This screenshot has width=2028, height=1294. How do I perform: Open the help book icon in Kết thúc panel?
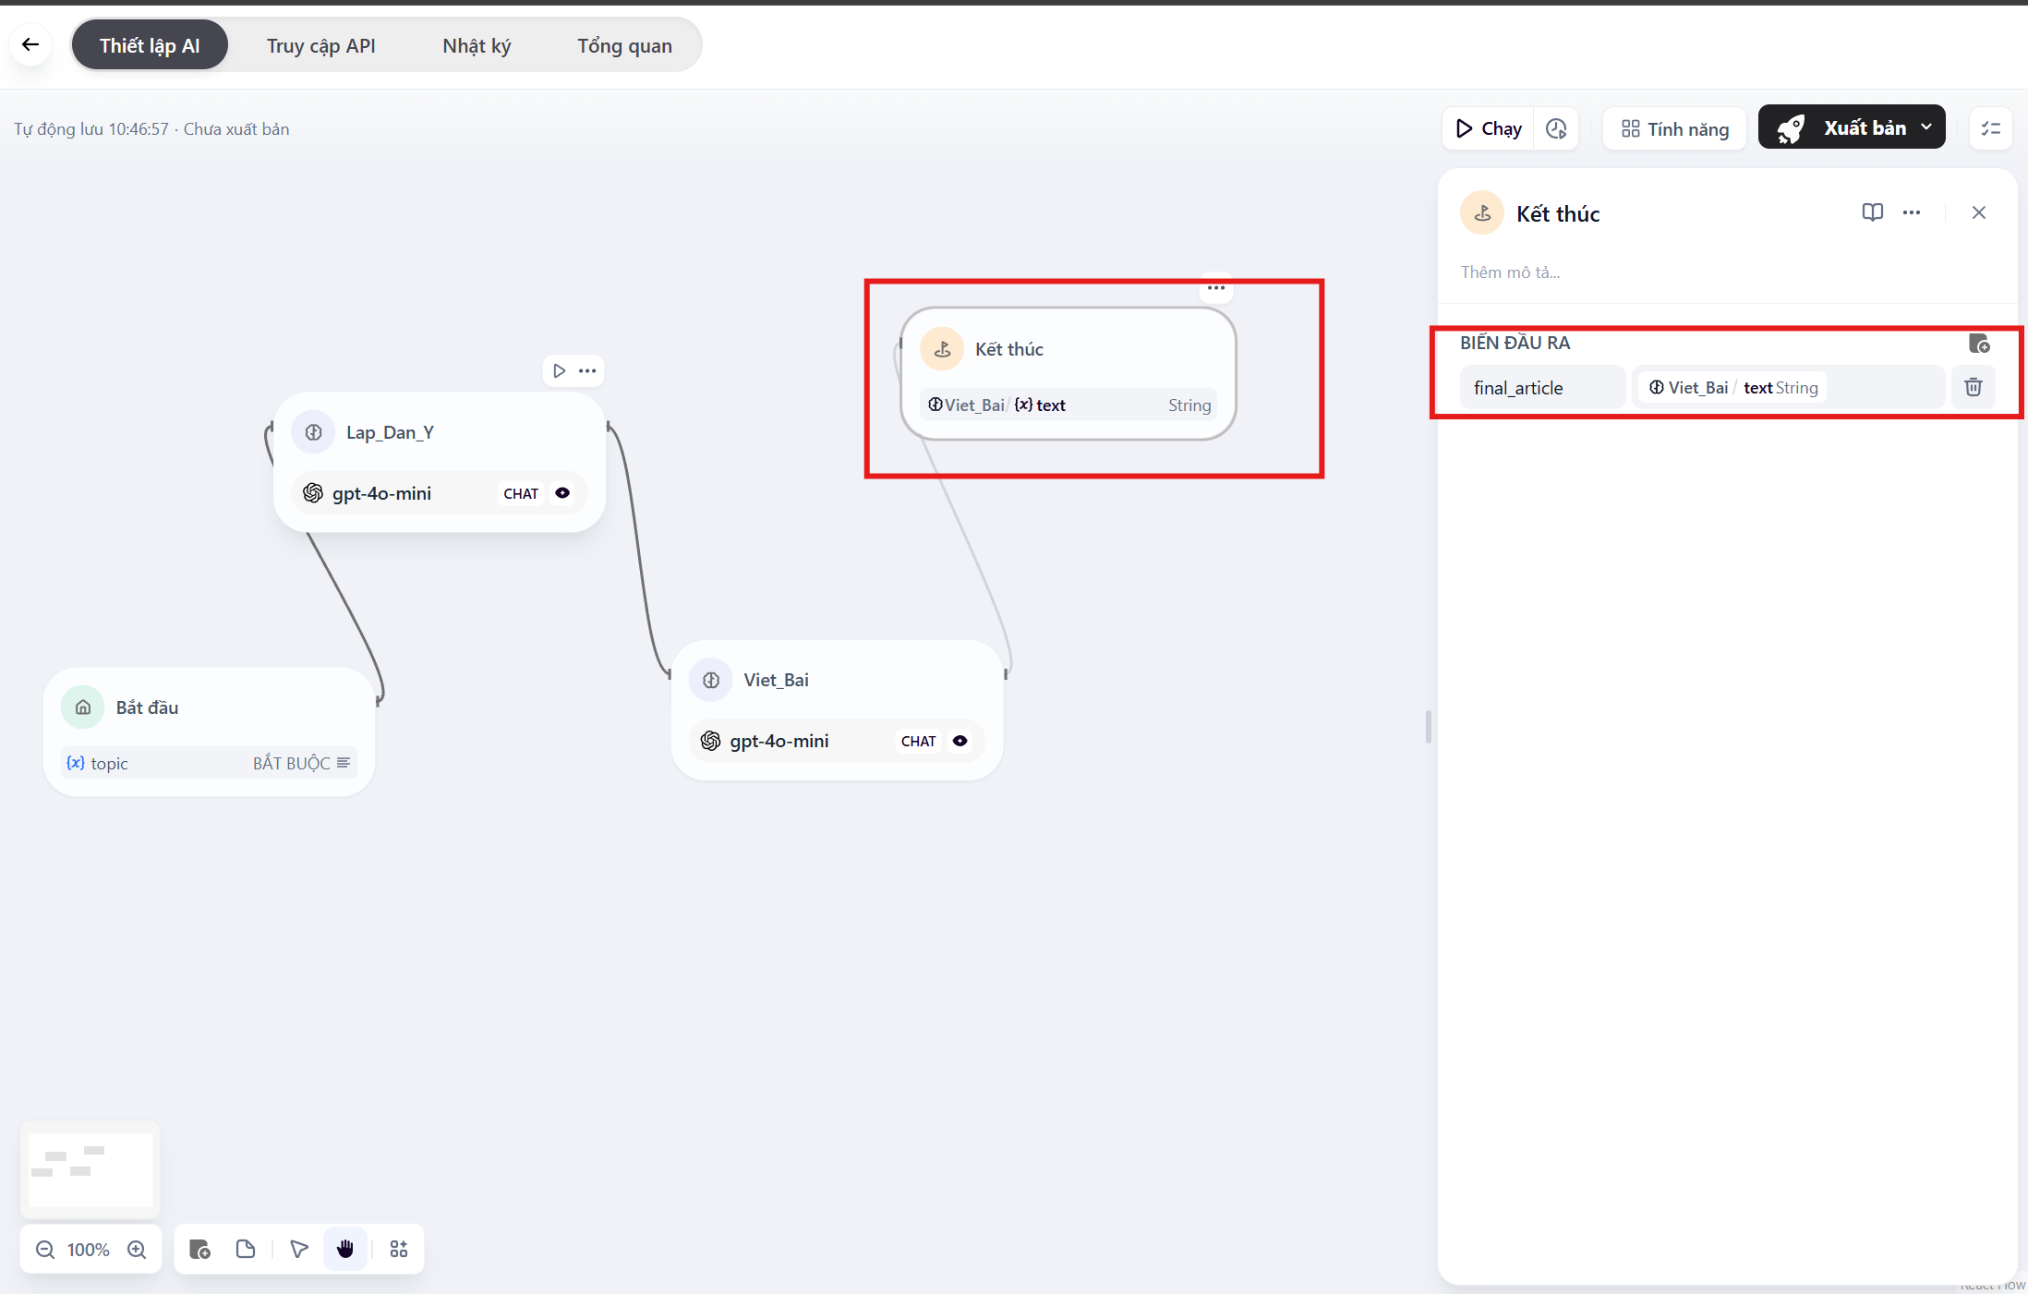pos(1872,212)
